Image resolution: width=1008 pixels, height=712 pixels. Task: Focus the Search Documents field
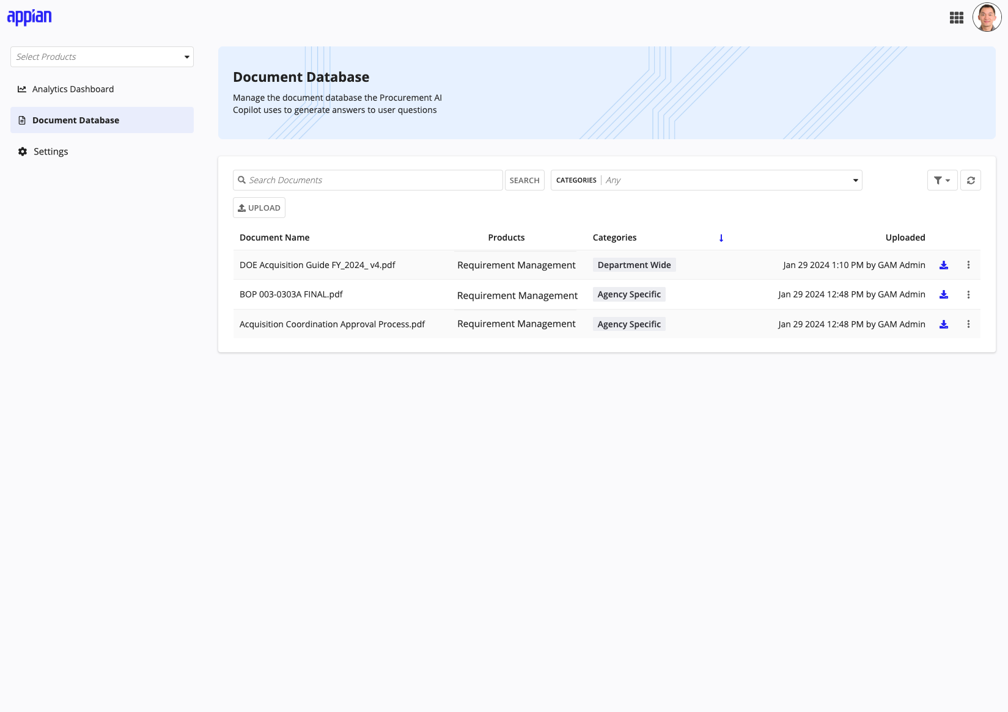pos(368,180)
